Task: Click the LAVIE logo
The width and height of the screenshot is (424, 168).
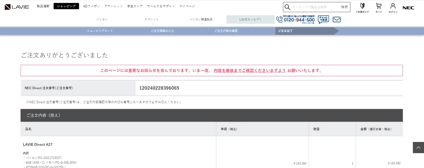Action: tap(17, 7)
